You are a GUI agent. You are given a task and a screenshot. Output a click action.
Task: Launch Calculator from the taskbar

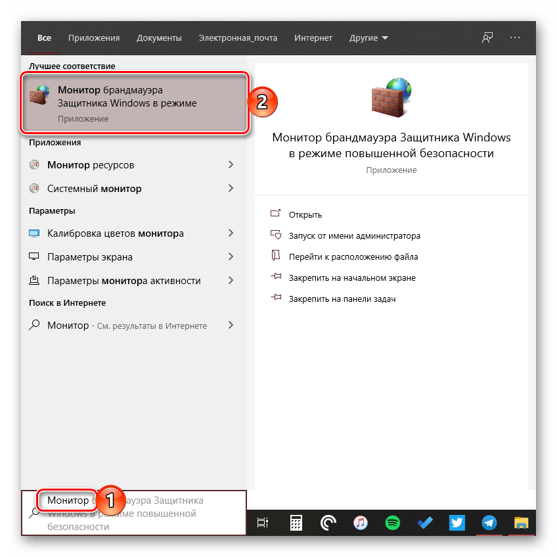296,523
